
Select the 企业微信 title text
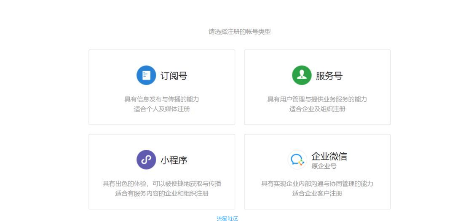coord(329,156)
